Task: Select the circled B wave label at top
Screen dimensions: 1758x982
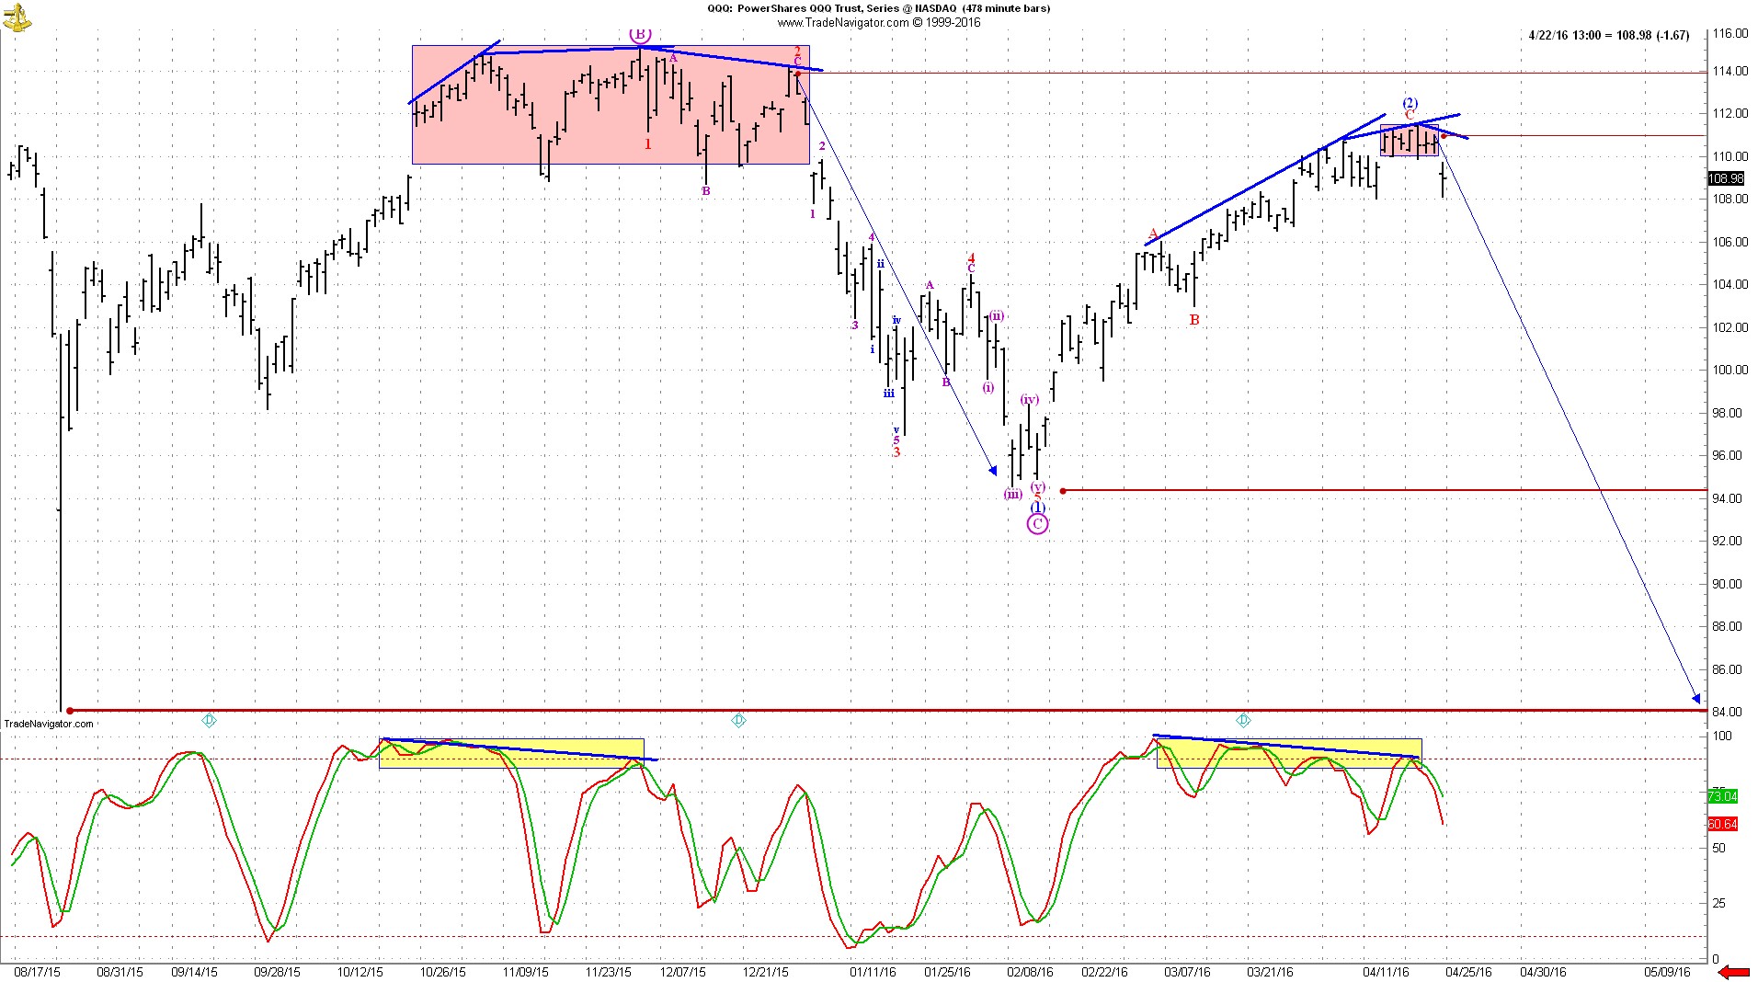Action: pyautogui.click(x=639, y=35)
